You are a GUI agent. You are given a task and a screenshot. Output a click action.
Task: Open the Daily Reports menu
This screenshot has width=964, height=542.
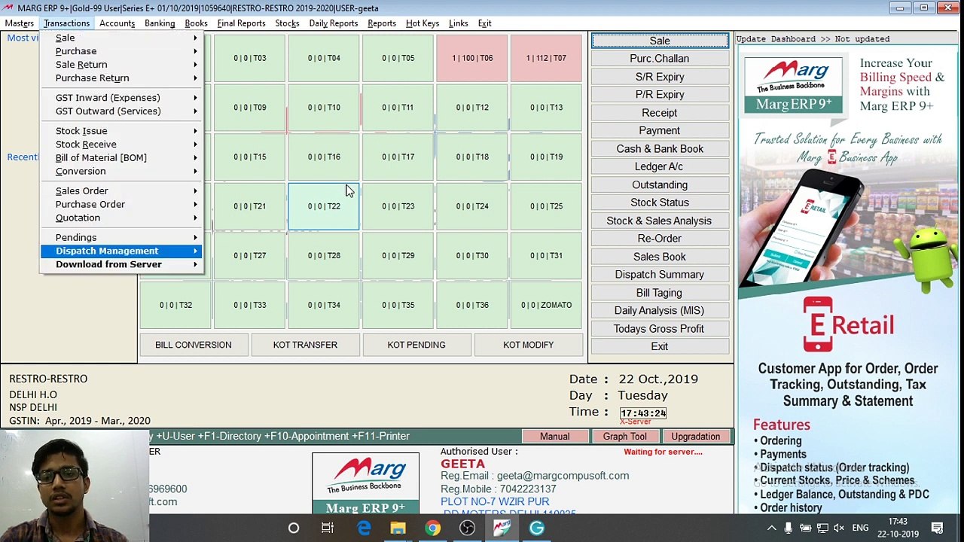(333, 23)
